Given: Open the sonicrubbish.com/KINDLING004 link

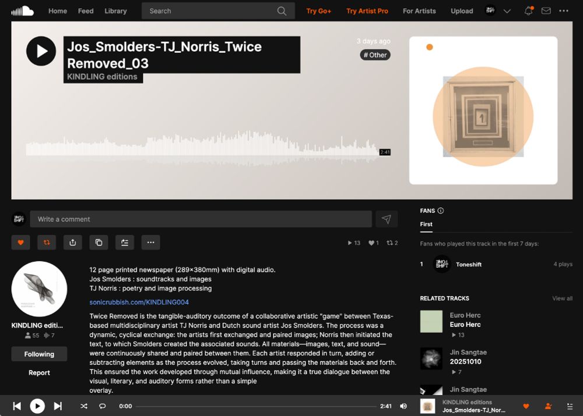Looking at the screenshot, I should point(139,302).
